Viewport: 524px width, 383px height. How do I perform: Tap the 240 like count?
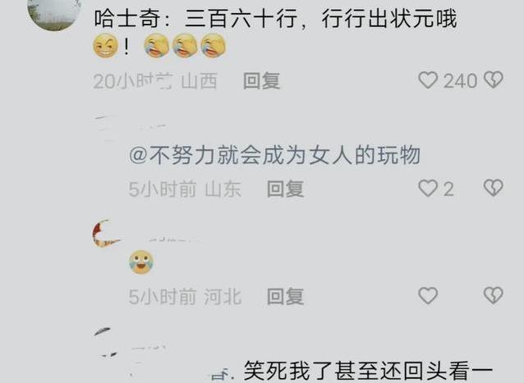(x=460, y=81)
